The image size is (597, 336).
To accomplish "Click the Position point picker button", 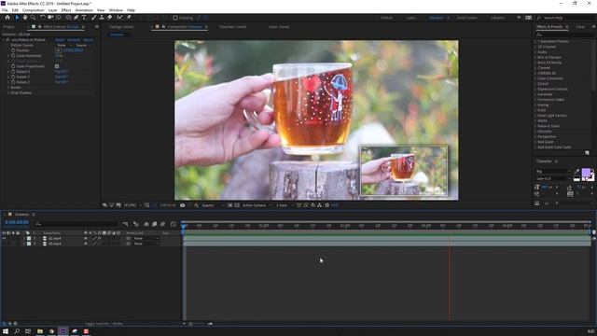I will pyautogui.click(x=58, y=50).
